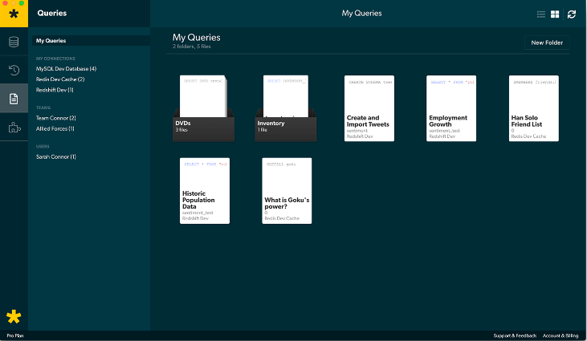Select My Queries in the sidebar
Image resolution: width=587 pixels, height=341 pixels.
pyautogui.click(x=51, y=41)
